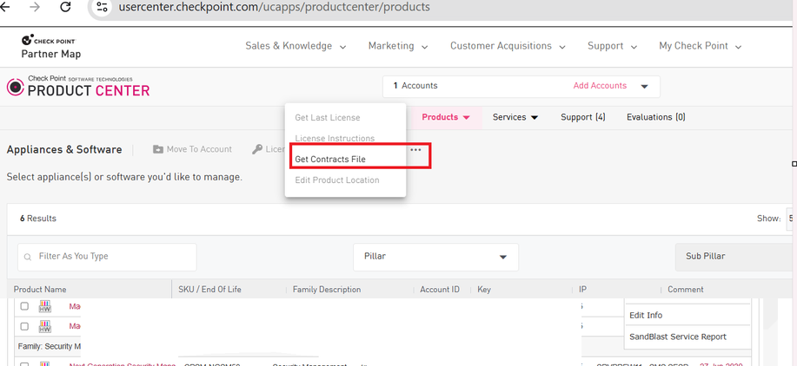Click the browser forward arrow
The image size is (797, 366).
(x=35, y=7)
